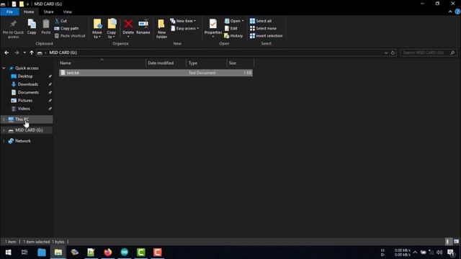Image resolution: width=461 pixels, height=259 pixels.
Task: Click Pin to Quick access icon
Action: pyautogui.click(x=13, y=29)
